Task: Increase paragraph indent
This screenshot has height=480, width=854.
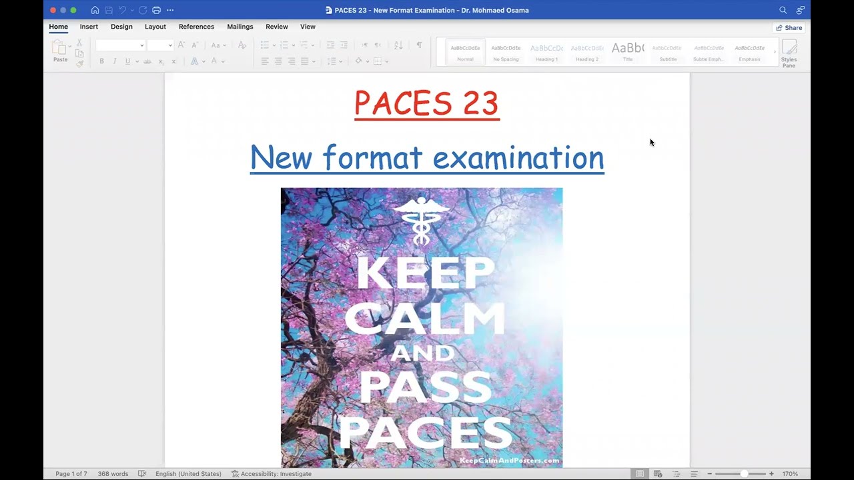Action: coord(344,45)
